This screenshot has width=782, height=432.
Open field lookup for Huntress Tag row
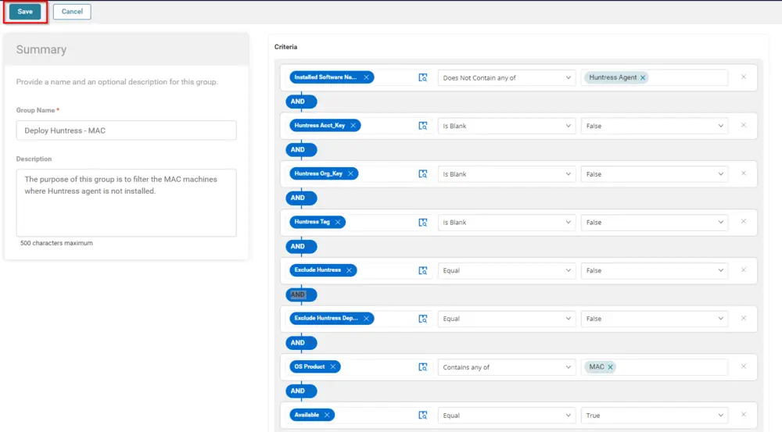(422, 222)
